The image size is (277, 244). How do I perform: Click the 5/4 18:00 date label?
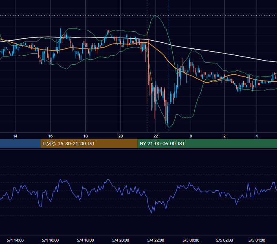pyautogui.click(x=86, y=240)
